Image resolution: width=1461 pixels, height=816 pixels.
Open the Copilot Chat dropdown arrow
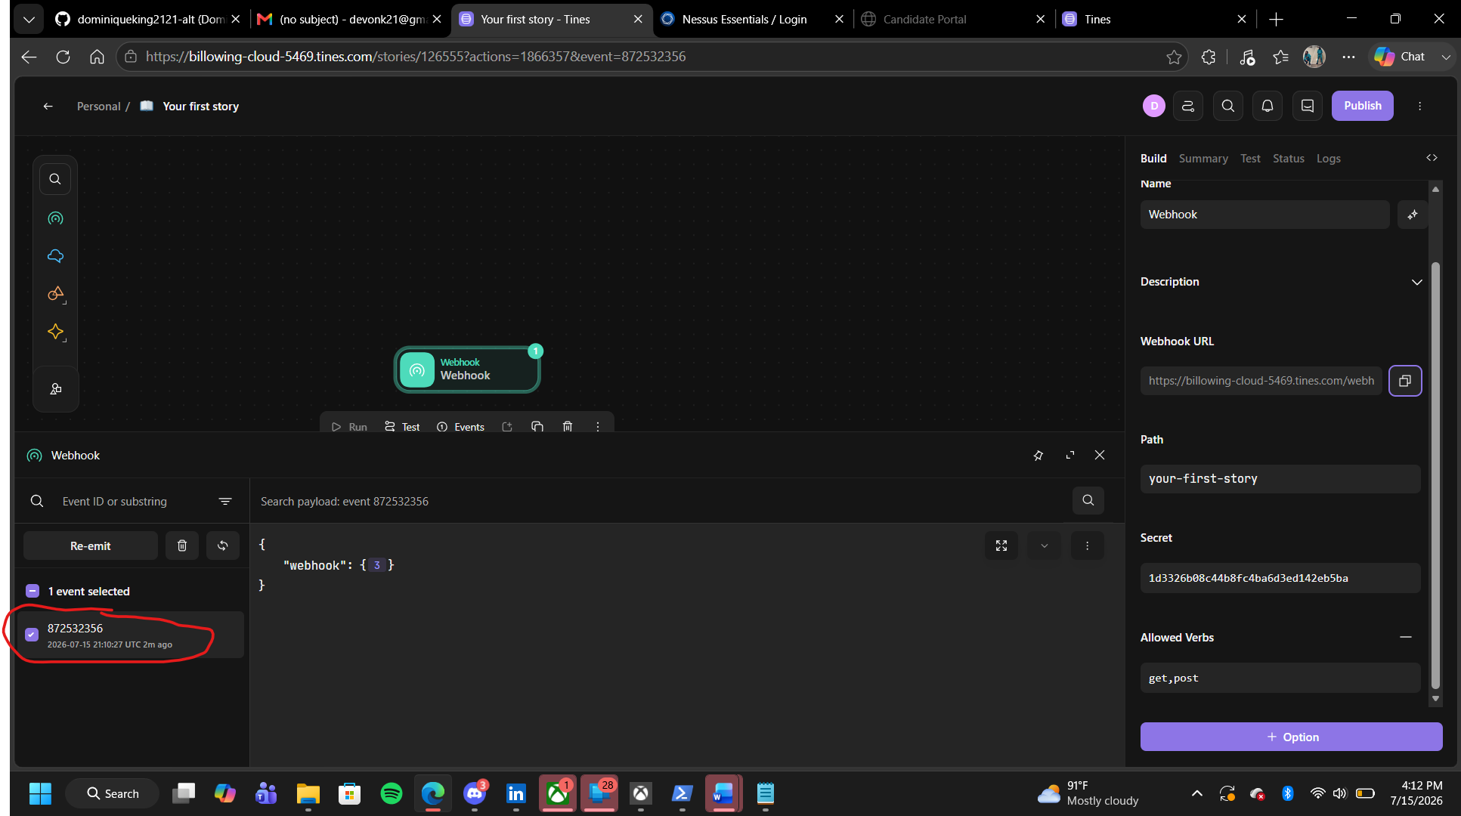(1446, 57)
